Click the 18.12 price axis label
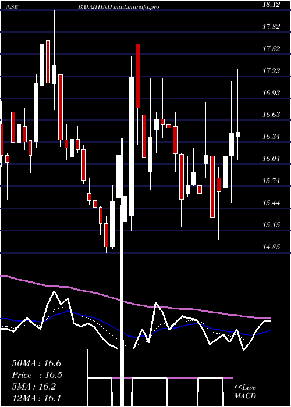The image size is (291, 407). click(271, 5)
